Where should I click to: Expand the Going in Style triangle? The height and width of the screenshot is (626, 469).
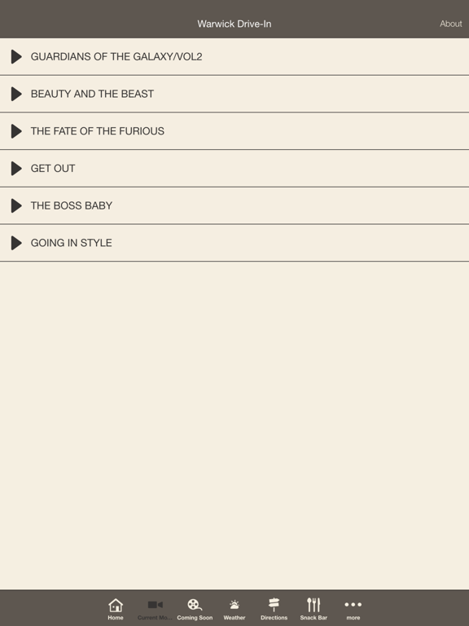tap(16, 243)
